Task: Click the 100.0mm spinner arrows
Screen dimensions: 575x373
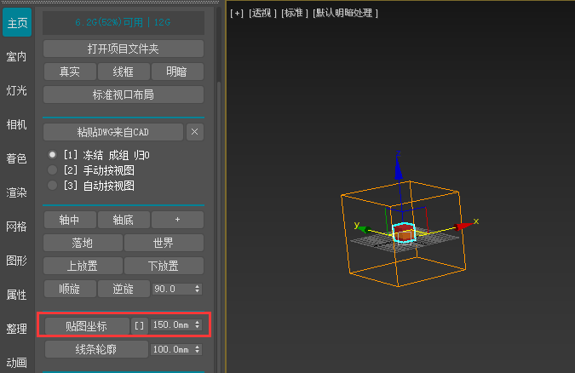Action: (198, 349)
